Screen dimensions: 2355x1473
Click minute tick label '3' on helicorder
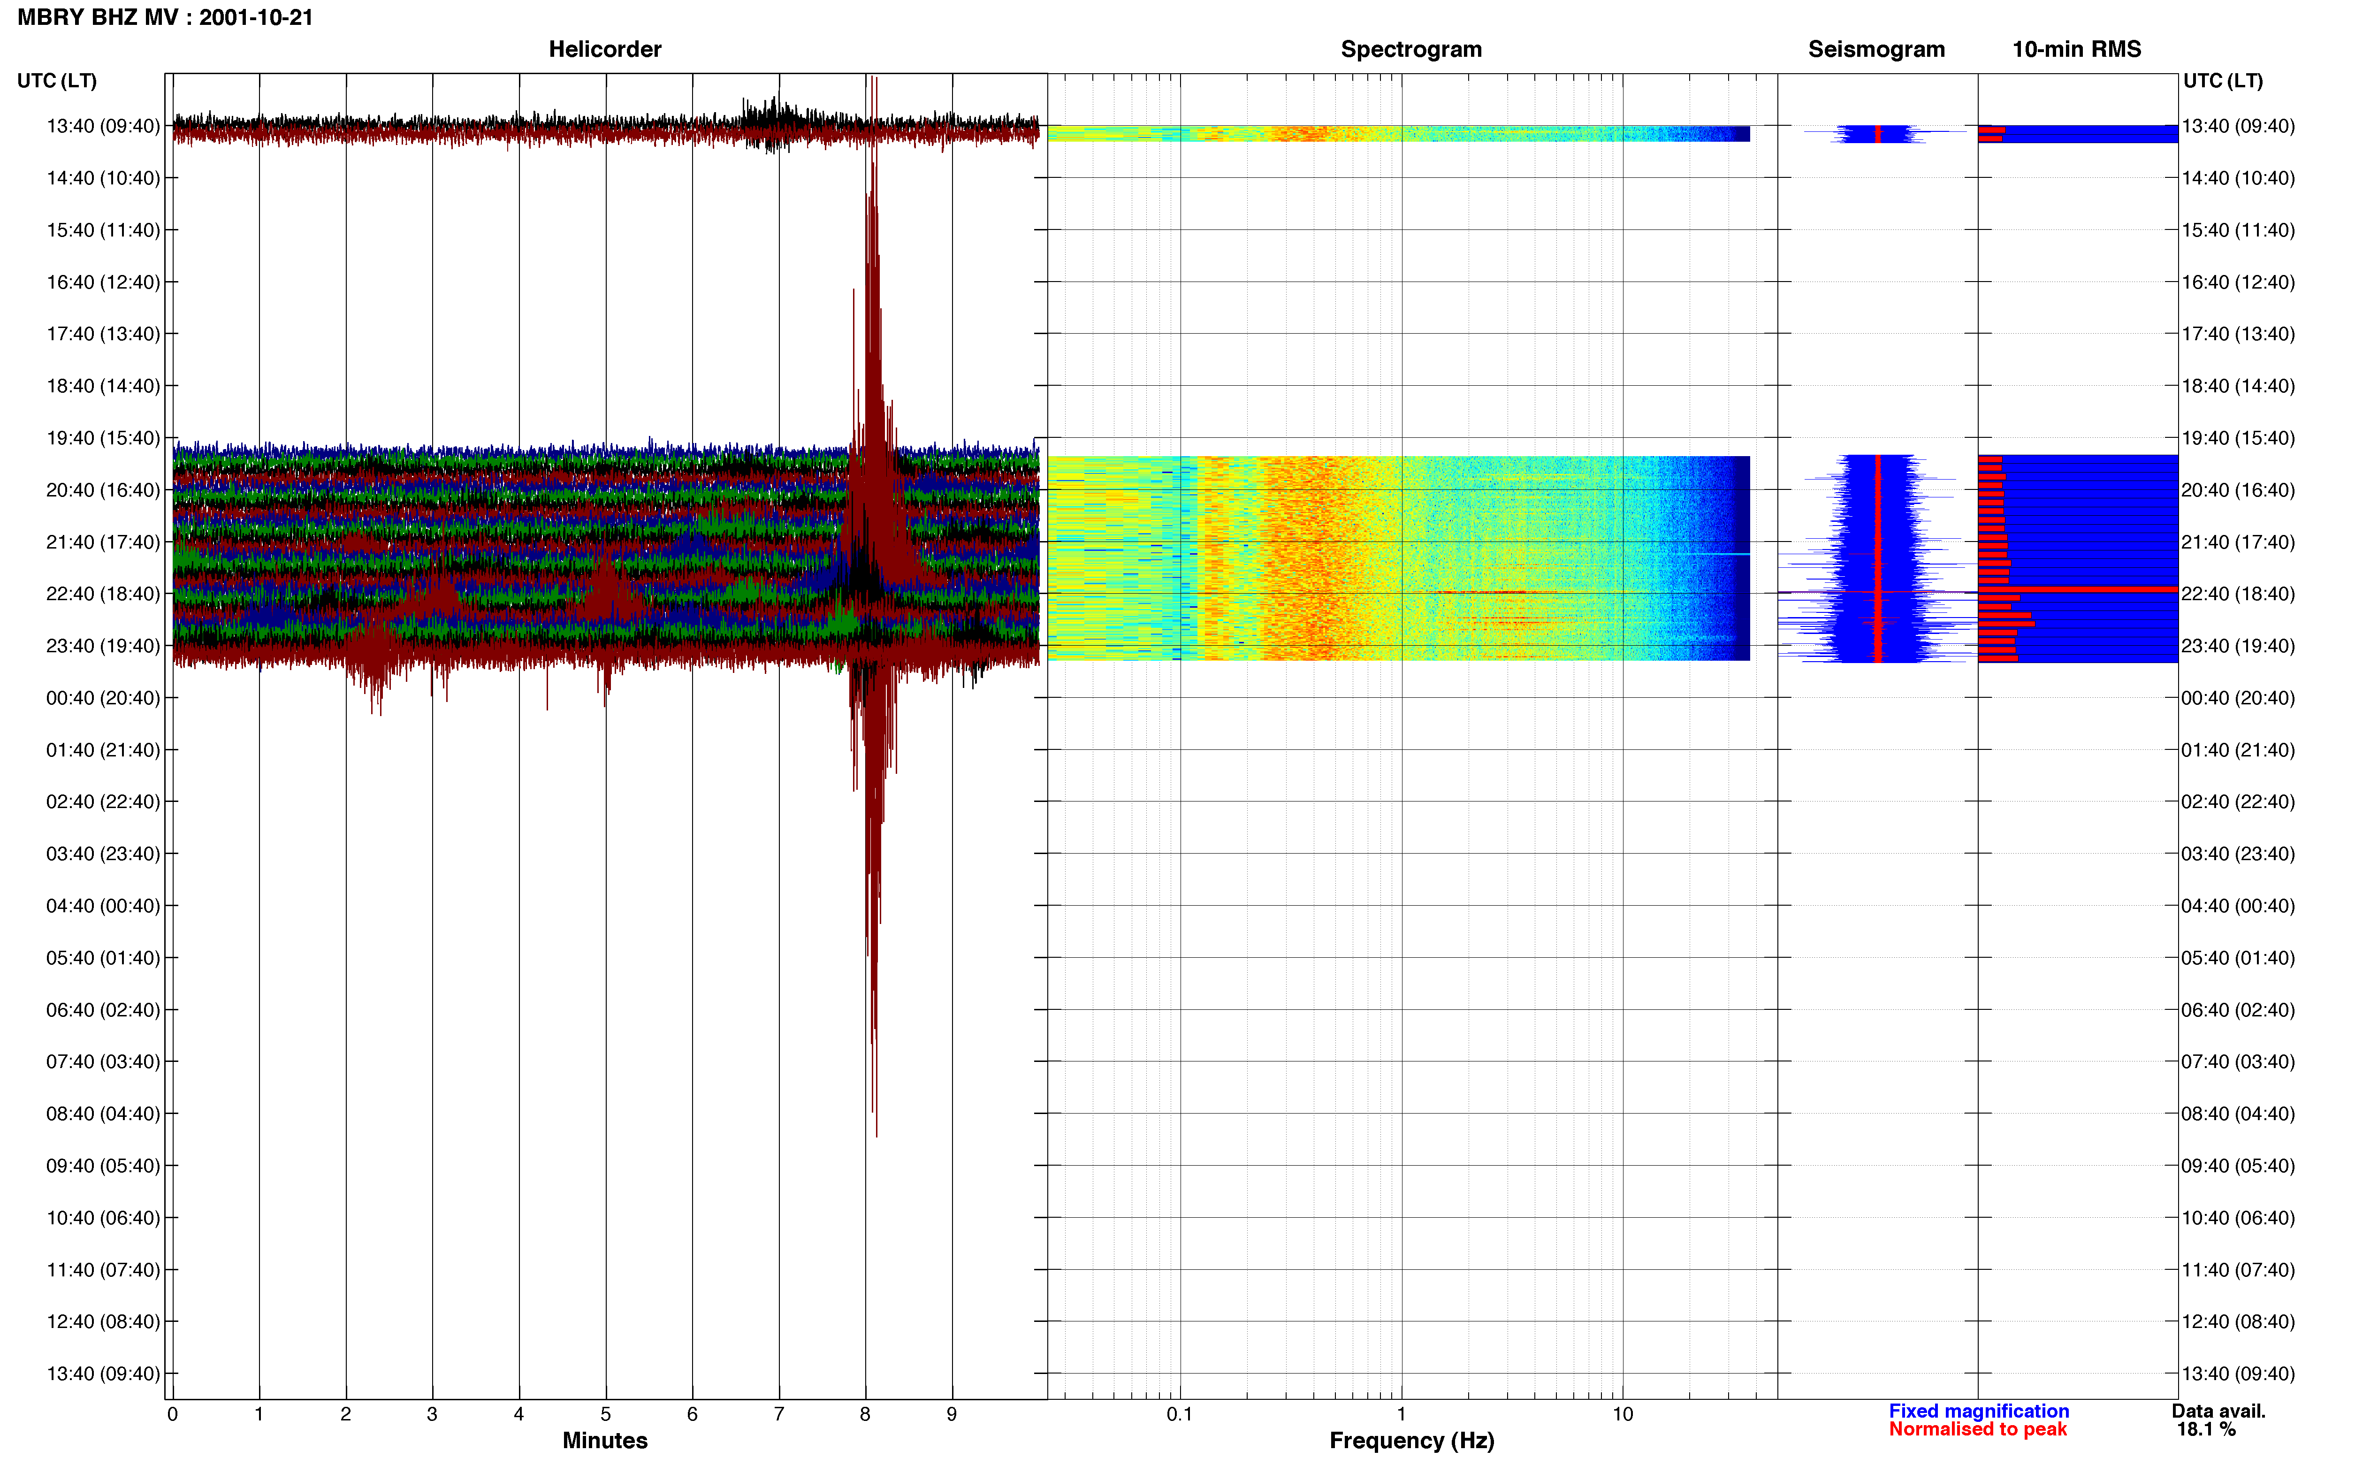[433, 1414]
